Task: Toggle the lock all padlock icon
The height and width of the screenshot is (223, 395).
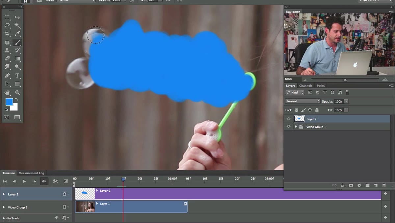Action: [x=317, y=110]
